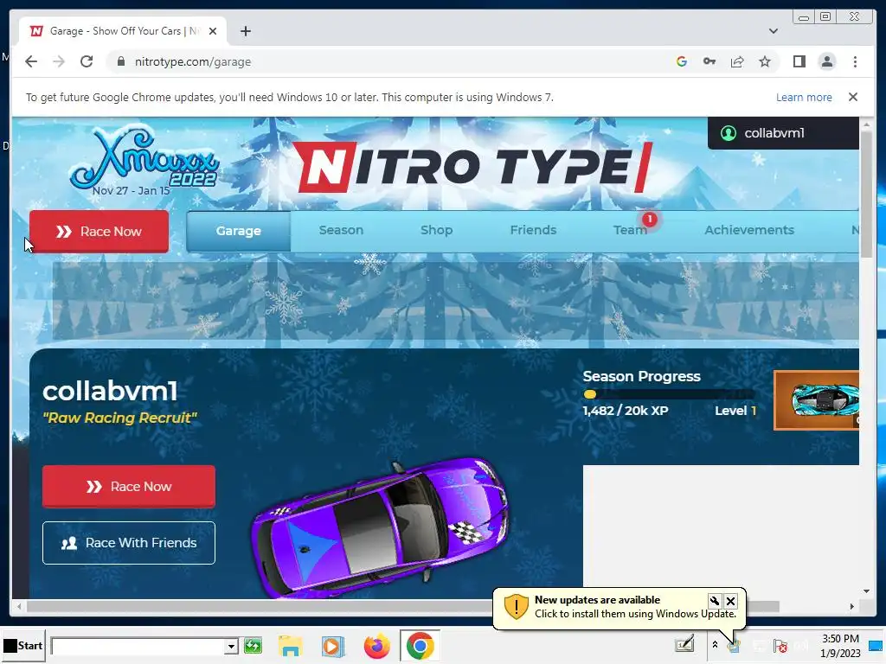The width and height of the screenshot is (886, 664).
Task: Click Action Center flag with red X
Action: (x=780, y=645)
